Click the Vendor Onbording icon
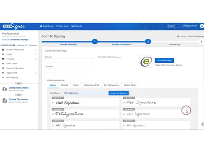This screenshot has width=204, height=153. tap(3, 68)
